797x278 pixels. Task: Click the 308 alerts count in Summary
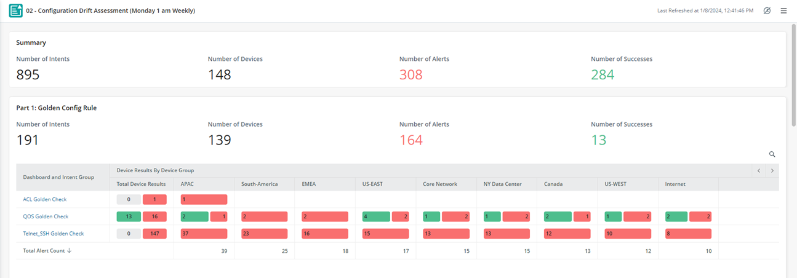pyautogui.click(x=411, y=75)
